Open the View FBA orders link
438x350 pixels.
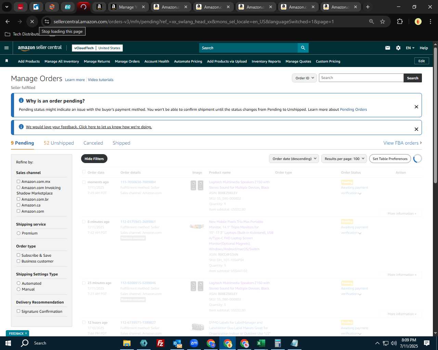402,143
